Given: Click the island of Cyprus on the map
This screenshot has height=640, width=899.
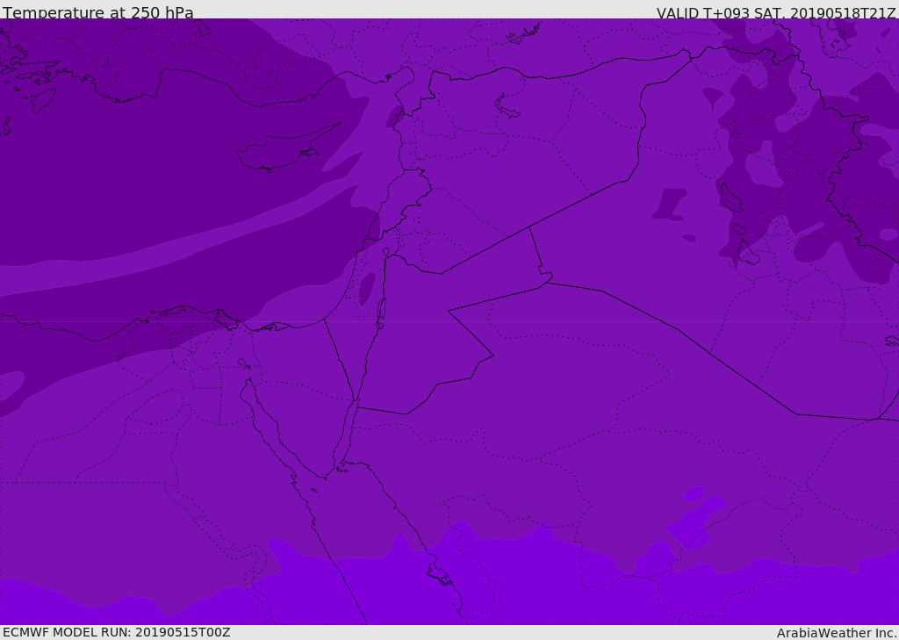Looking at the screenshot, I should [x=288, y=147].
